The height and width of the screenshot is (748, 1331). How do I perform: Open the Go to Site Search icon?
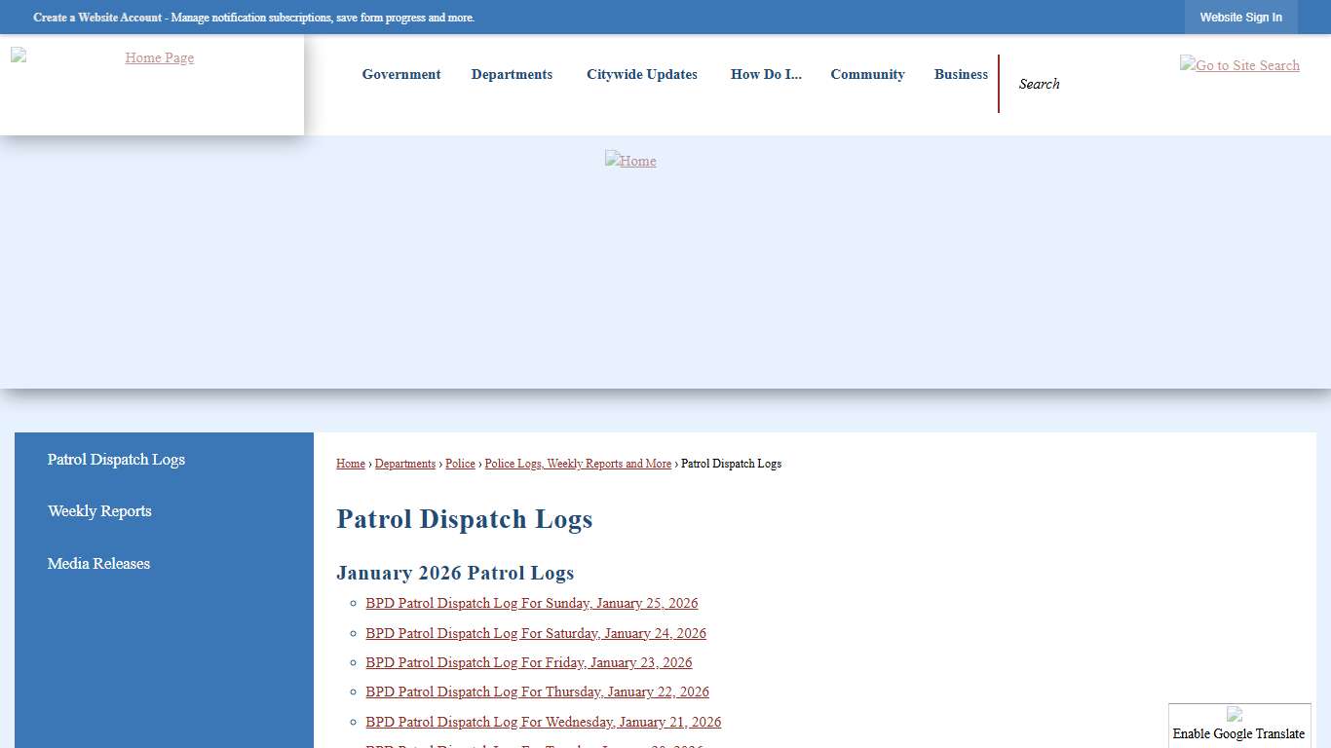1239,65
